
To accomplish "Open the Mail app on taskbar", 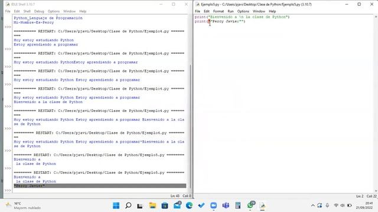I will point(177,205).
